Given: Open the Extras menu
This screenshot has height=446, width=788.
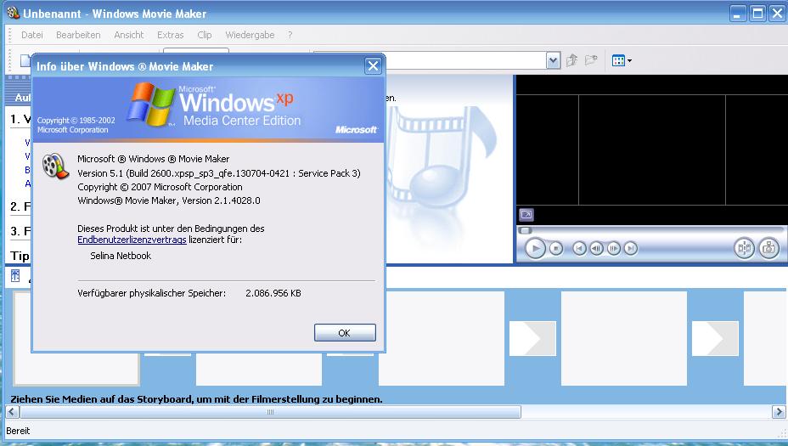Looking at the screenshot, I should 171,35.
